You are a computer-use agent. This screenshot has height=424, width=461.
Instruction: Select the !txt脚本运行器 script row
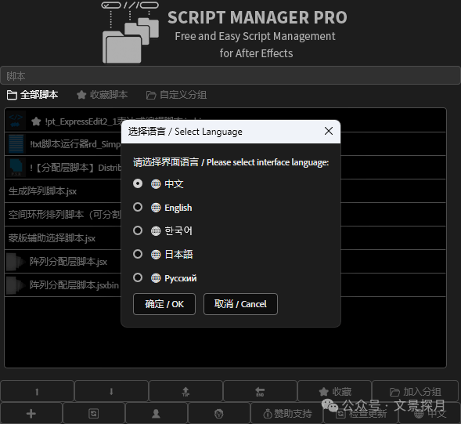click(225, 144)
